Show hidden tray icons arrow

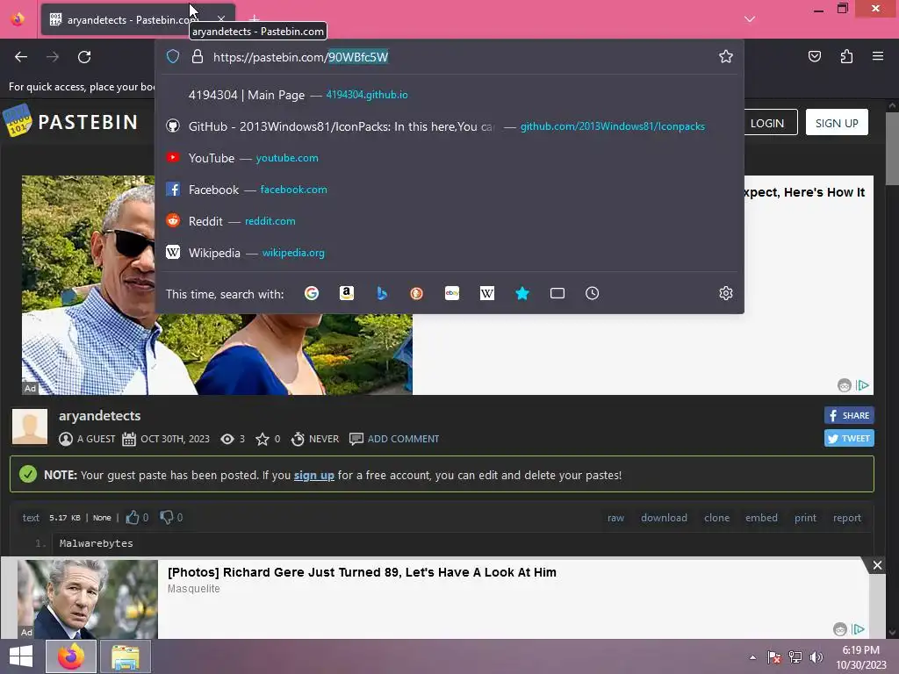(752, 657)
